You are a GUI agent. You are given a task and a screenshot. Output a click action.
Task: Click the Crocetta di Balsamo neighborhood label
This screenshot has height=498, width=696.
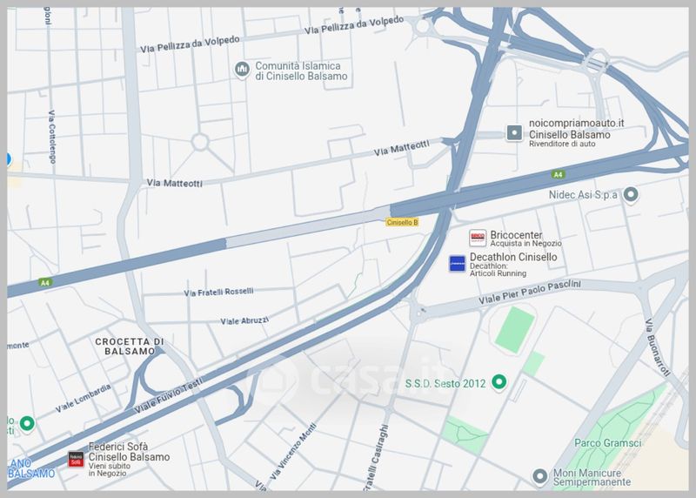tap(130, 346)
